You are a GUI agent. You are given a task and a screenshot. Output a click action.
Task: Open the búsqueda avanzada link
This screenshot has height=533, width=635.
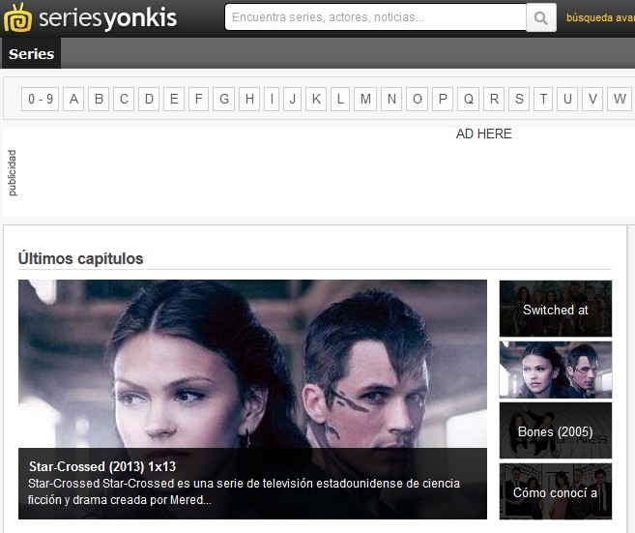click(599, 17)
